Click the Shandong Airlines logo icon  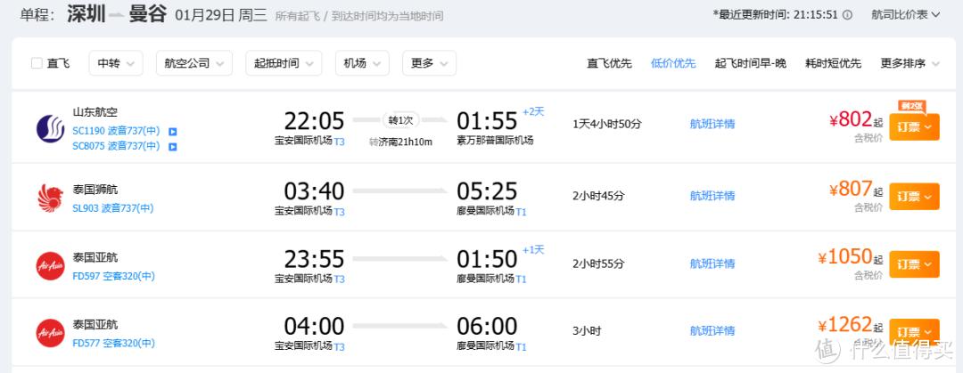tap(50, 127)
